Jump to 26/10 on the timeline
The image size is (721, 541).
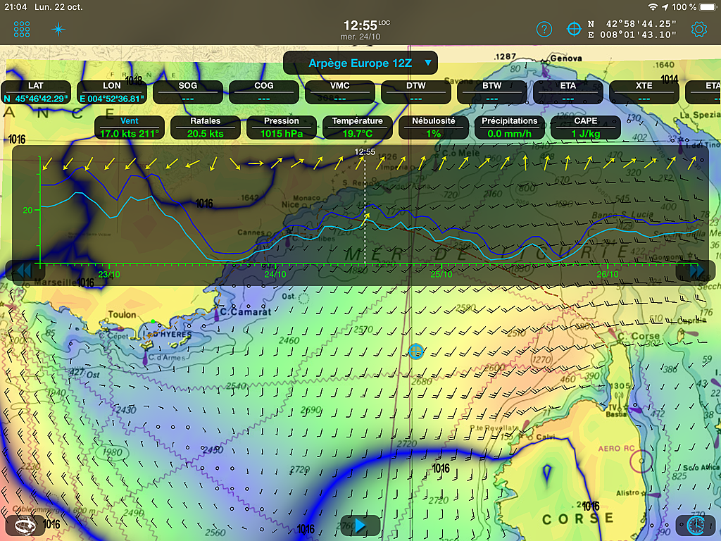coord(608,275)
